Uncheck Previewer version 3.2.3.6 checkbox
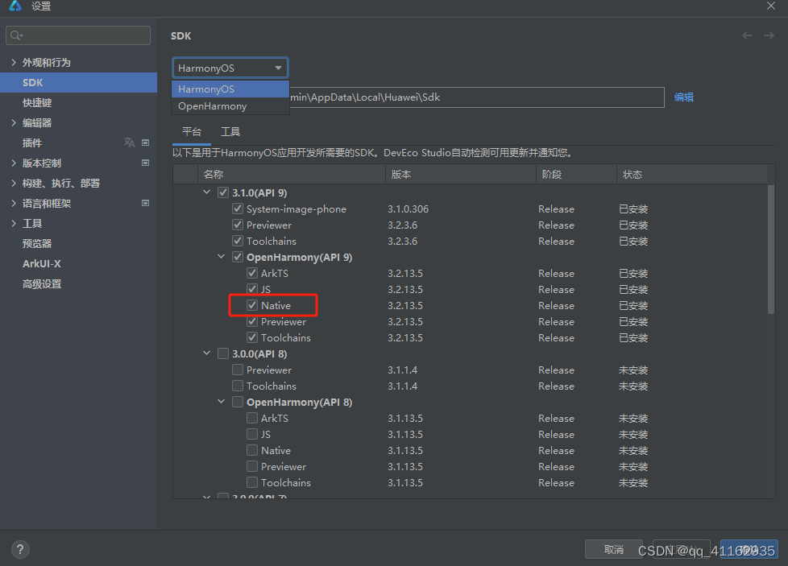This screenshot has height=566, width=788. click(238, 225)
